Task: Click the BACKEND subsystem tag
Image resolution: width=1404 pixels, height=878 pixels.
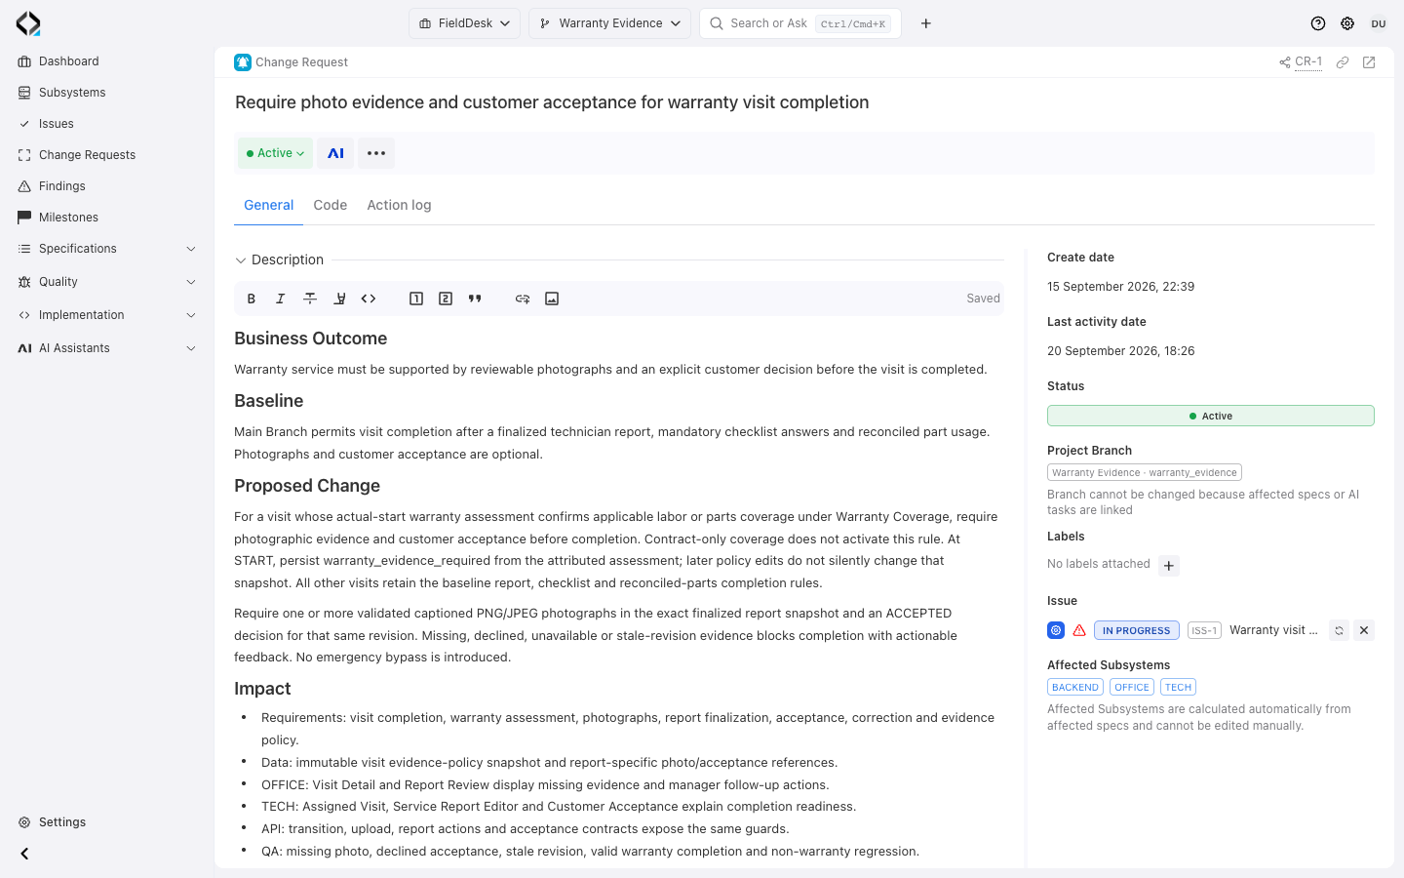Action: pos(1075,688)
